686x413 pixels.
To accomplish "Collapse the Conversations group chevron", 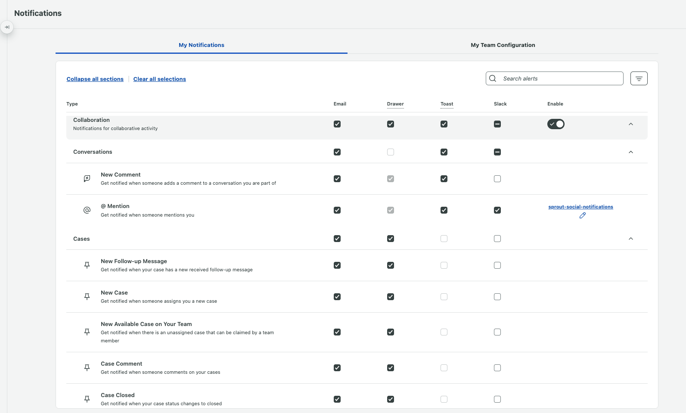I will (631, 152).
